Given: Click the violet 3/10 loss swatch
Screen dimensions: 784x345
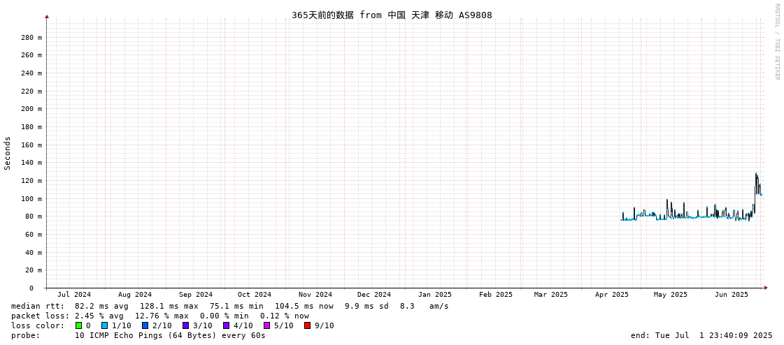Looking at the screenshot, I should pyautogui.click(x=185, y=325).
